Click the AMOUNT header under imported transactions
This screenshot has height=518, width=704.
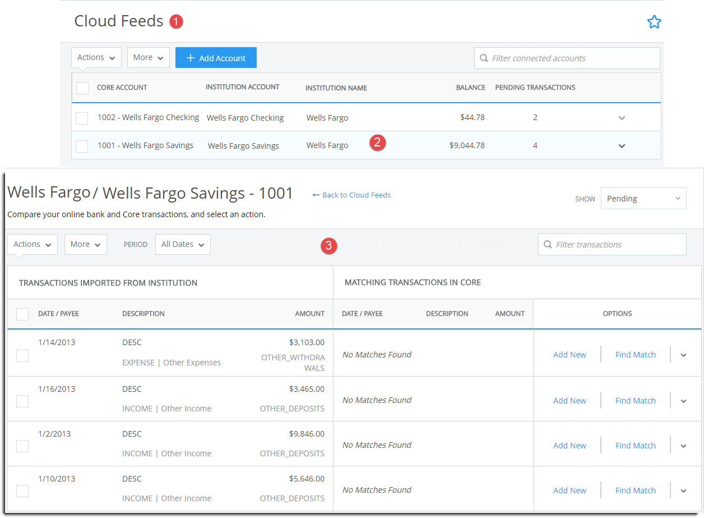(x=310, y=314)
